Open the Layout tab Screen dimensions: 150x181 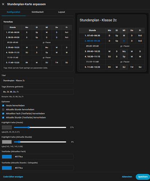click(x=61, y=12)
